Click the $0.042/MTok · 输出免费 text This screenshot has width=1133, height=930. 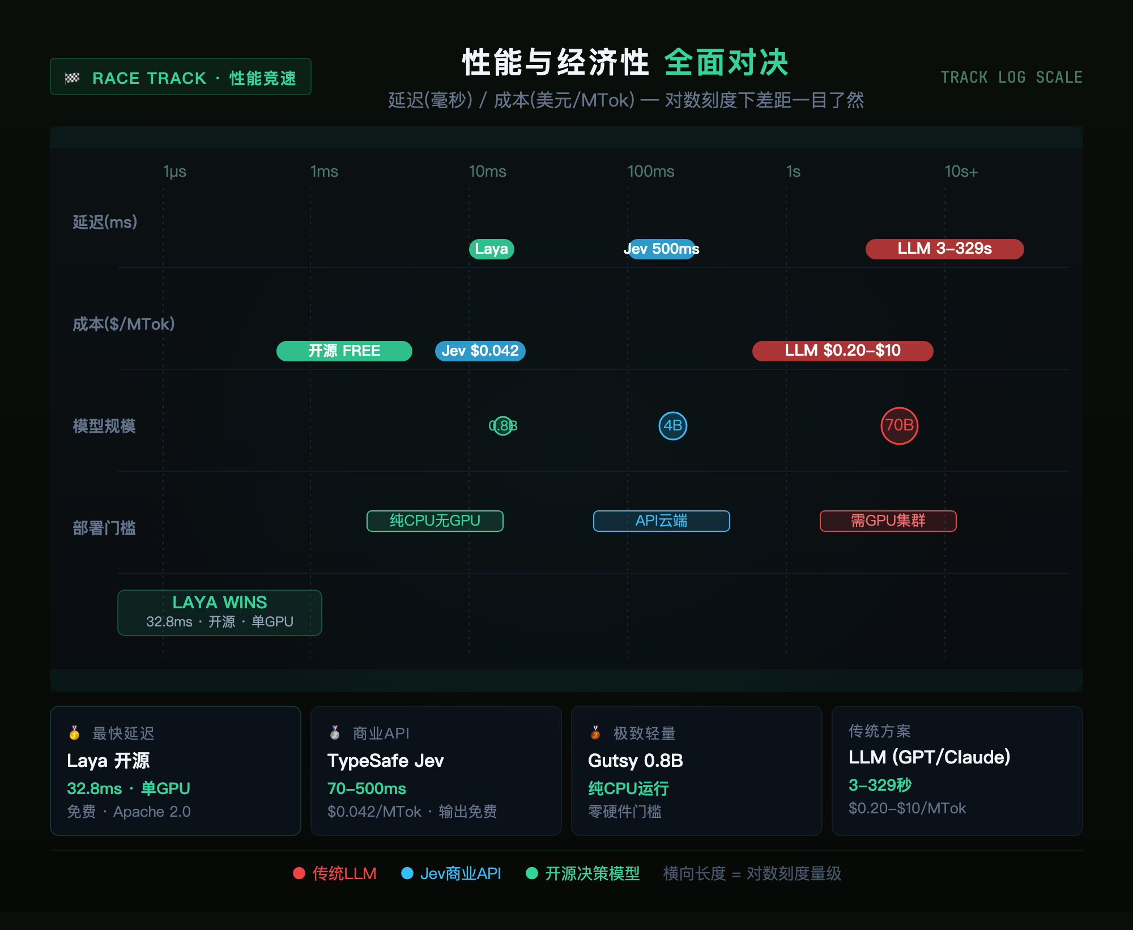[412, 812]
